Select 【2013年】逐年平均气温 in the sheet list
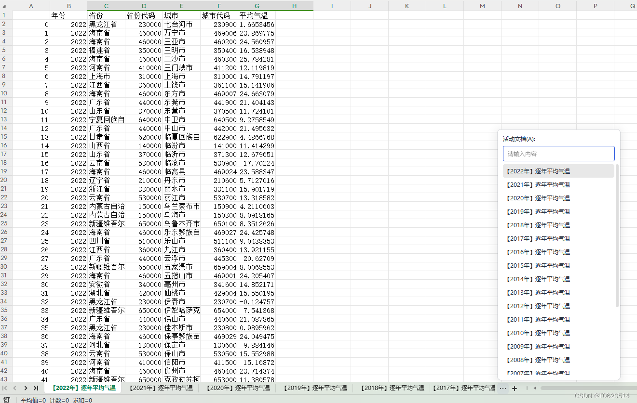This screenshot has width=637, height=403. 559,292
